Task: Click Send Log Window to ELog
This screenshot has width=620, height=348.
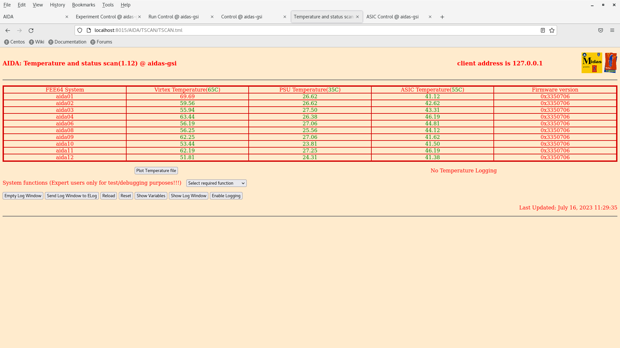Action: (72, 196)
